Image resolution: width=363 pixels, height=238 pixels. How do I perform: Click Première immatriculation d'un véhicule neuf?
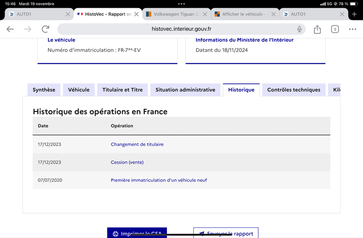pos(159,180)
